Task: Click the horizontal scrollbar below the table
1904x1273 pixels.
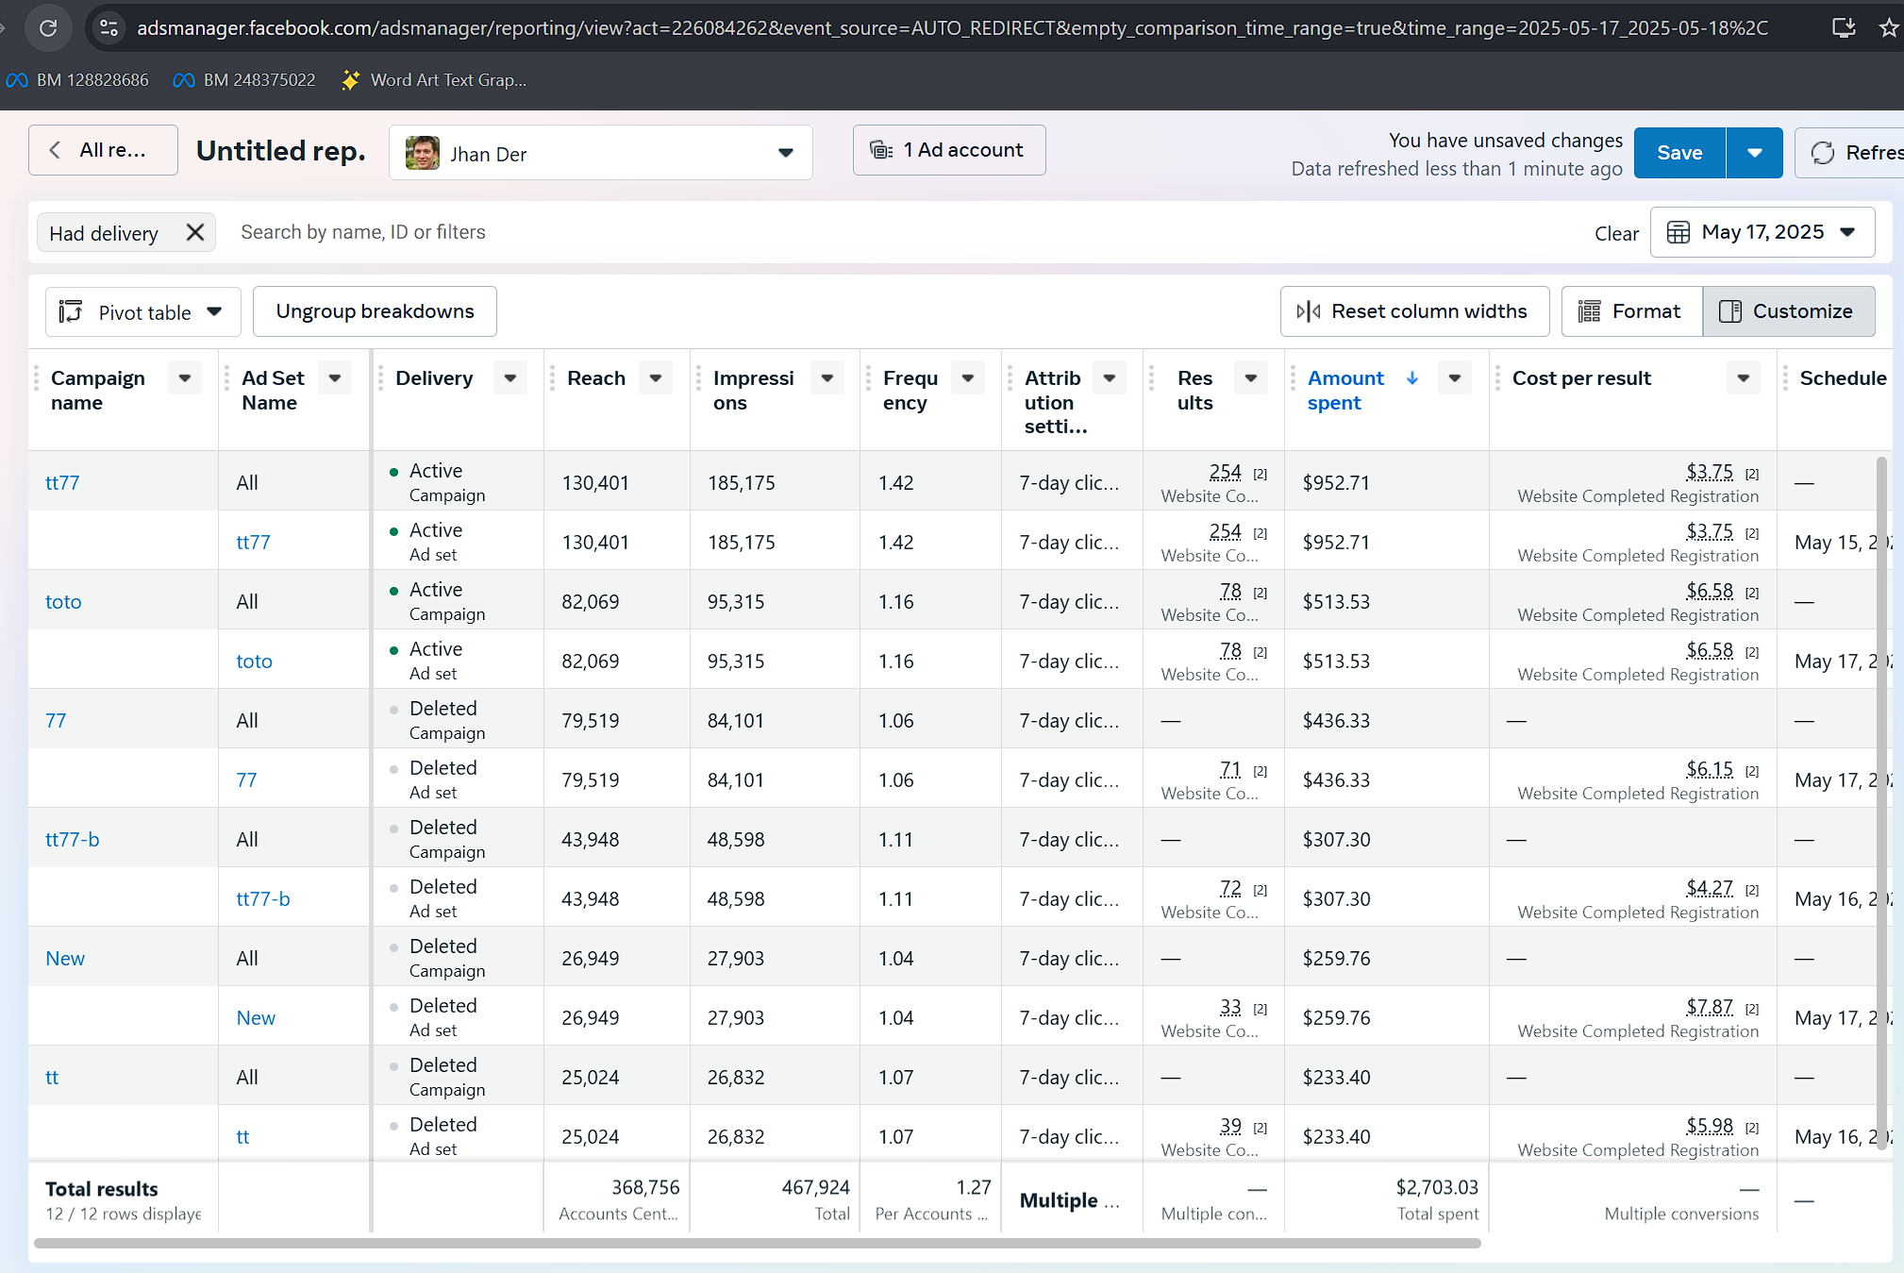Action: point(755,1244)
